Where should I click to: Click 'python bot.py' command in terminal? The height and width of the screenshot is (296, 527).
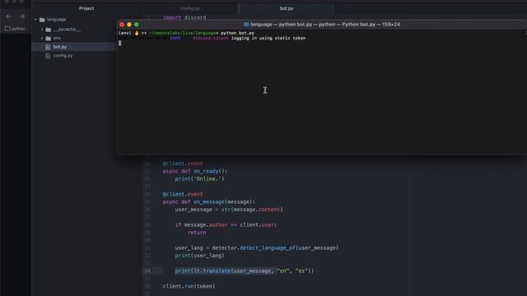click(237, 33)
